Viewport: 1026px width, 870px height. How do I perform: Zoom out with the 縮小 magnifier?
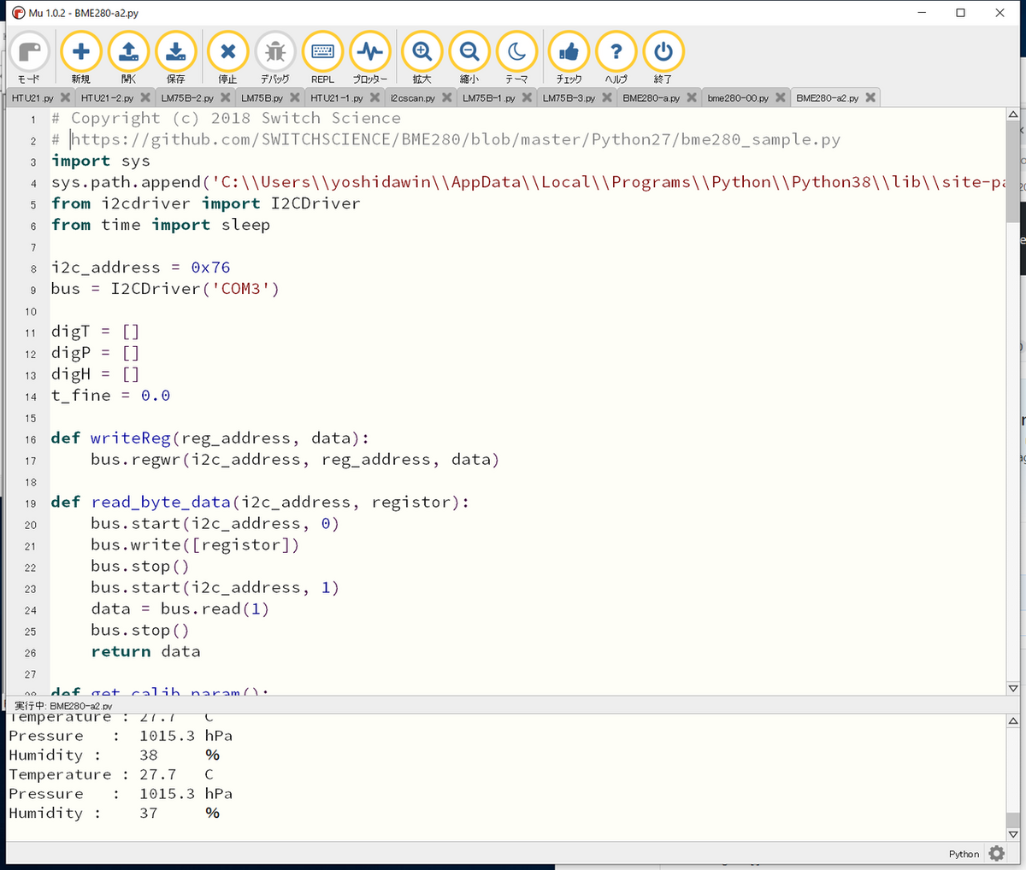(x=469, y=53)
